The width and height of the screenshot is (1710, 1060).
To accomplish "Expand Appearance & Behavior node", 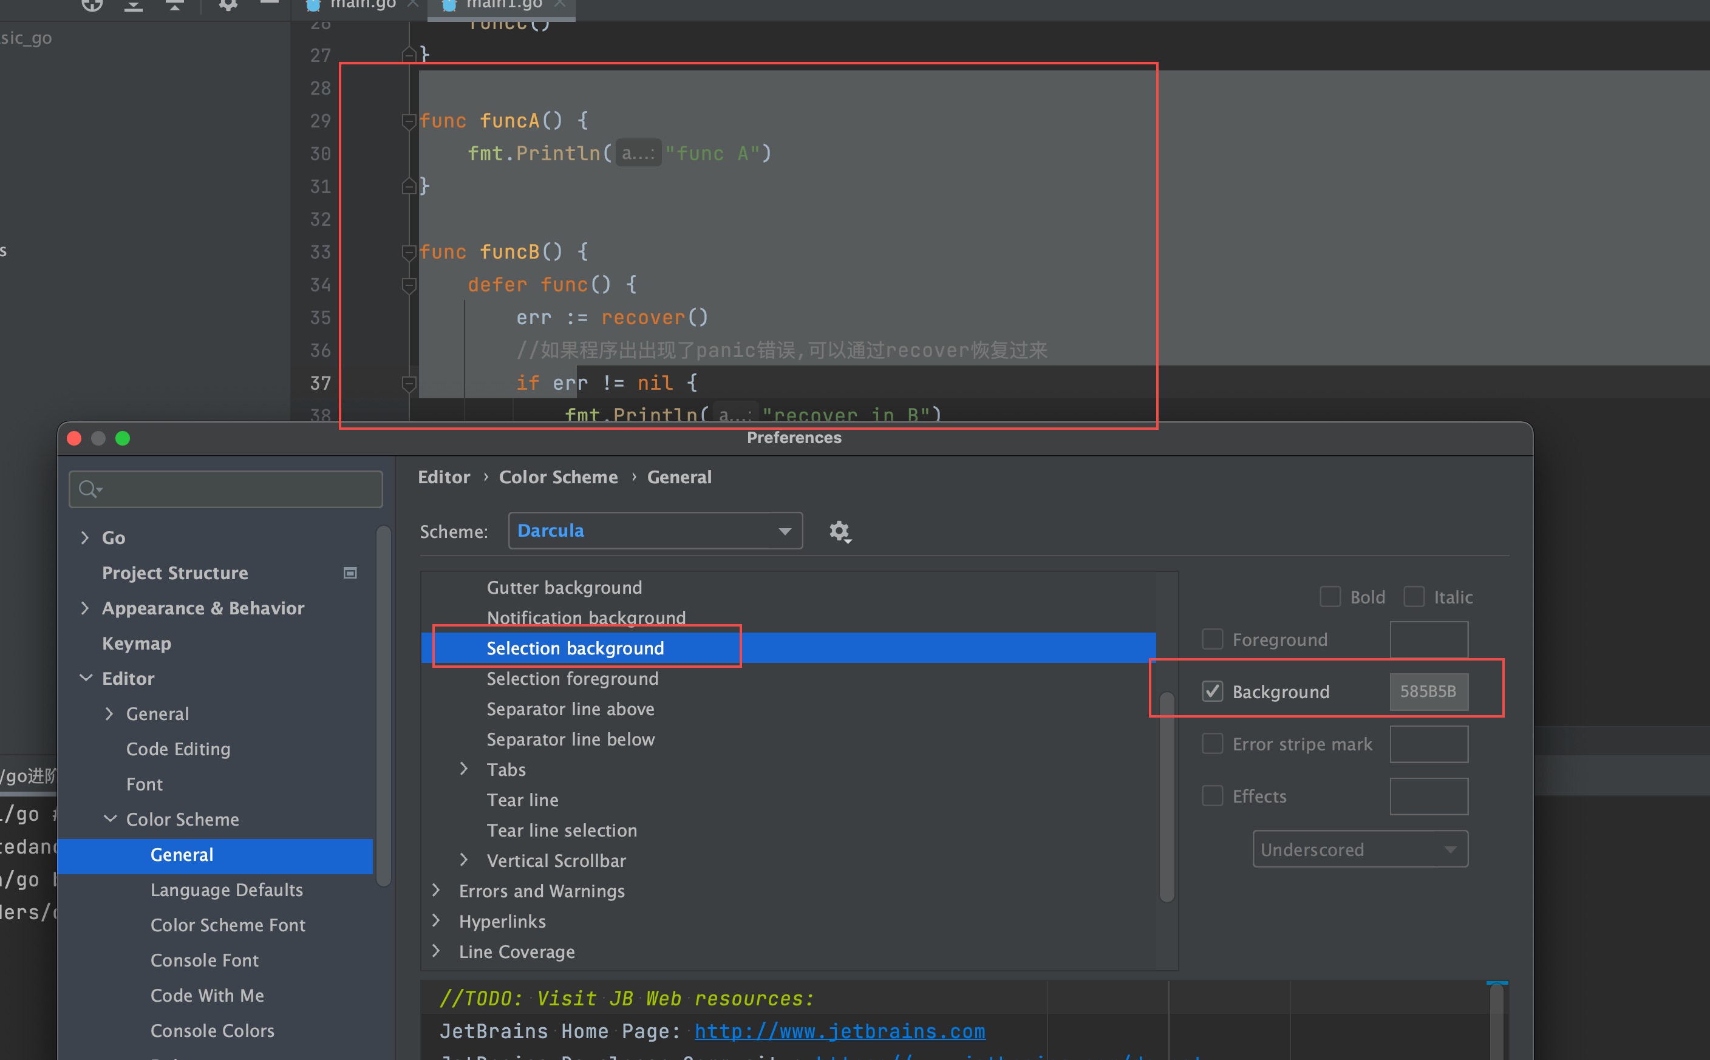I will click(85, 608).
